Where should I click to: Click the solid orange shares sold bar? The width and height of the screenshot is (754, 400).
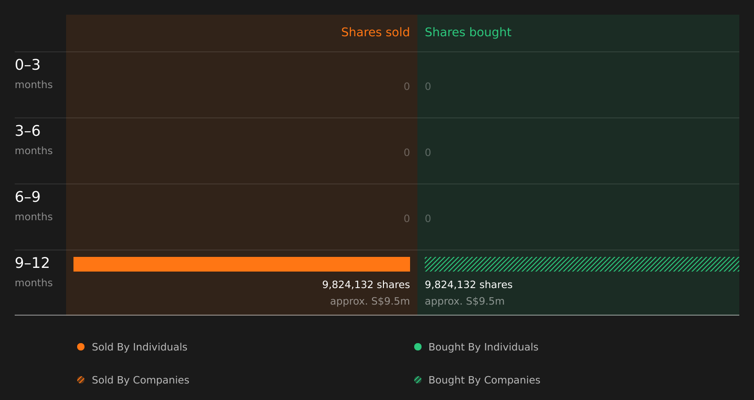242,264
